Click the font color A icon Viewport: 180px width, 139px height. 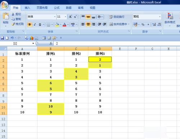pyautogui.click(x=64, y=24)
